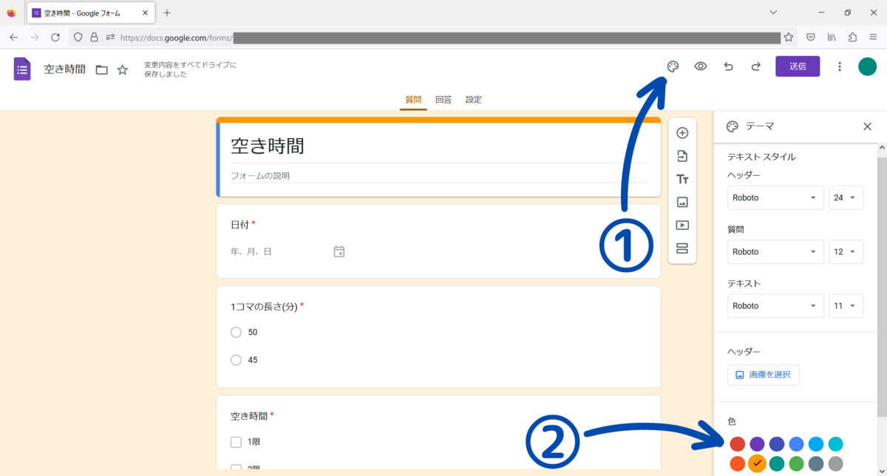Add title and description Tt icon

pyautogui.click(x=682, y=179)
